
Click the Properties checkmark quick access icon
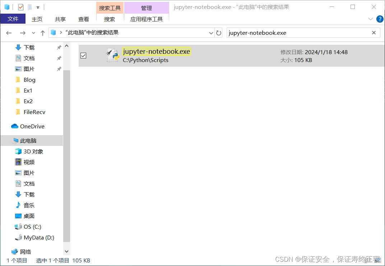click(x=21, y=8)
